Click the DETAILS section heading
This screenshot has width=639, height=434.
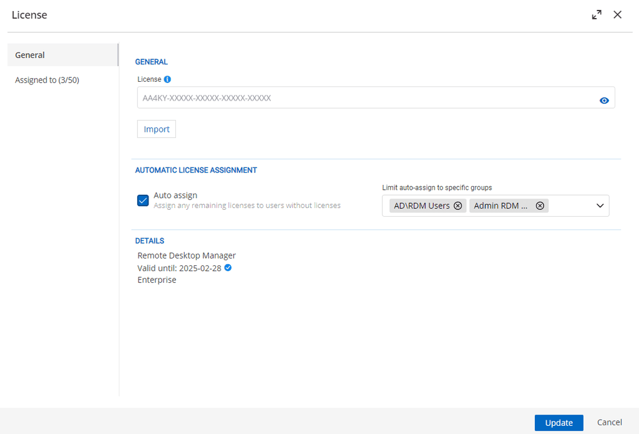pyautogui.click(x=150, y=240)
